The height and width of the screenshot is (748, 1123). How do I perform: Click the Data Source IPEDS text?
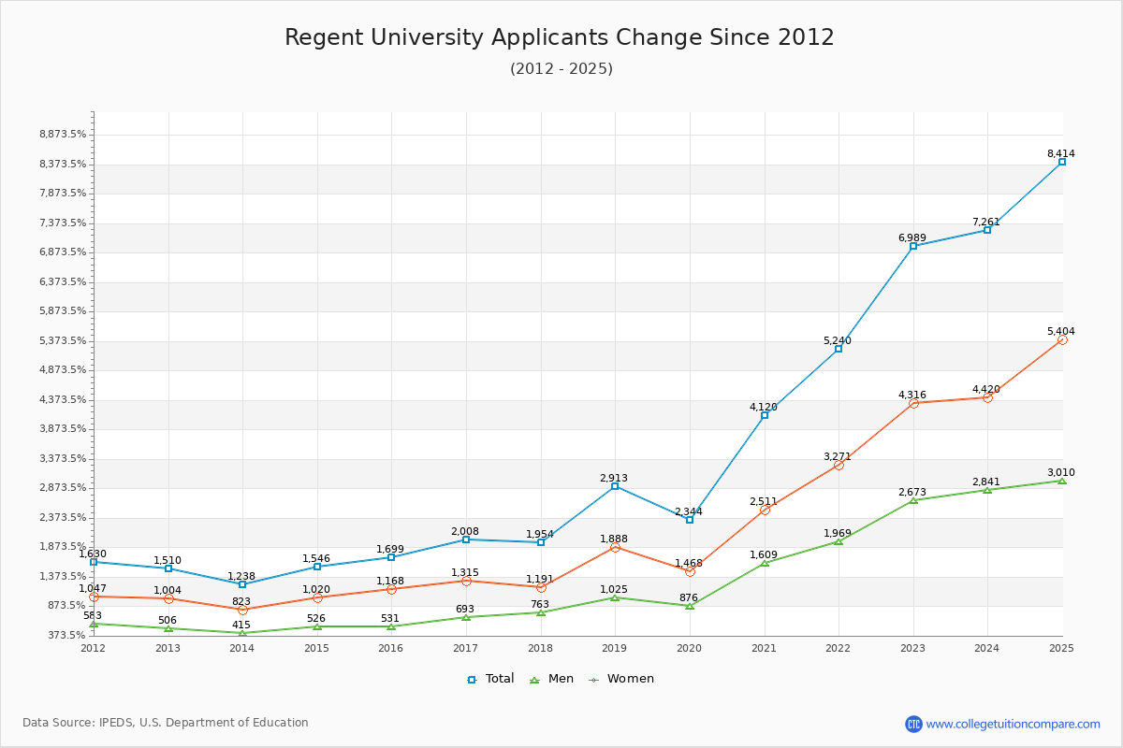[x=166, y=723]
